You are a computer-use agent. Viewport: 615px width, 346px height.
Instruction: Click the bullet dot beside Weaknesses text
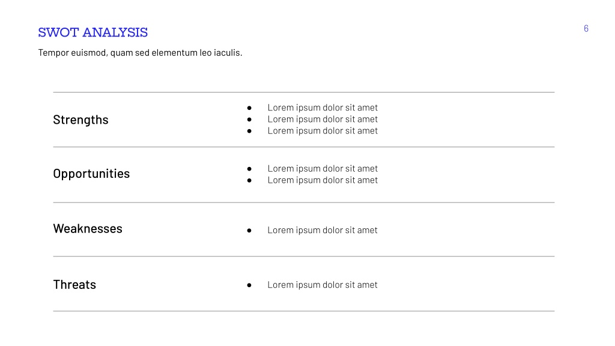(x=249, y=231)
